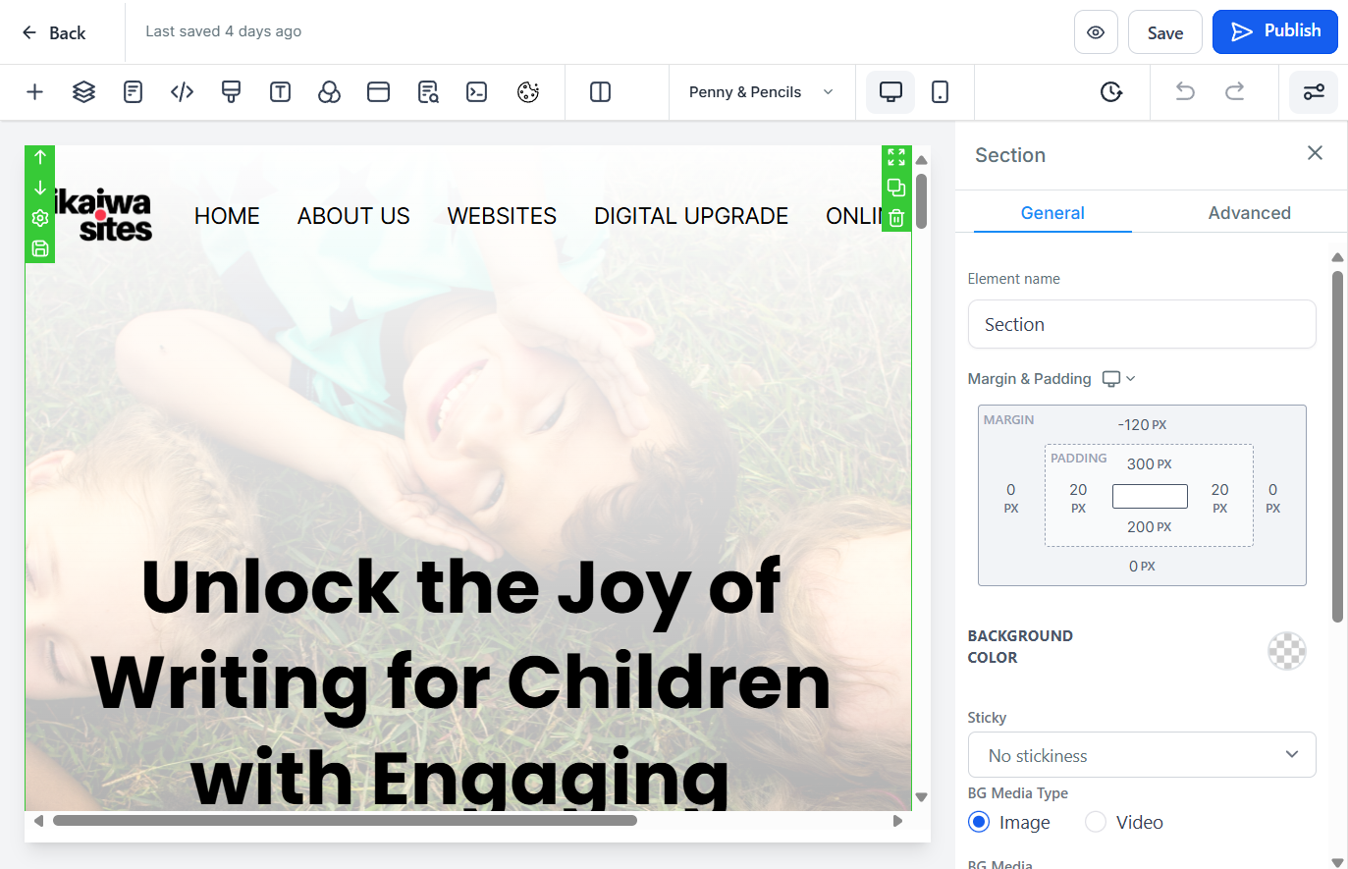Click the undo arrow
Viewport: 1348px width, 869px height.
click(1185, 91)
